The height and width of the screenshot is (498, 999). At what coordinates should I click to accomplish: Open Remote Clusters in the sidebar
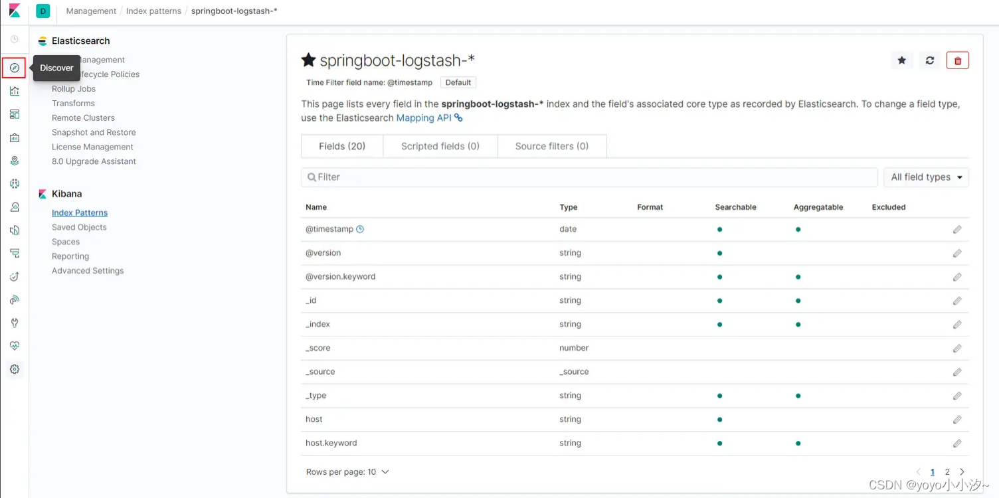pyautogui.click(x=83, y=118)
